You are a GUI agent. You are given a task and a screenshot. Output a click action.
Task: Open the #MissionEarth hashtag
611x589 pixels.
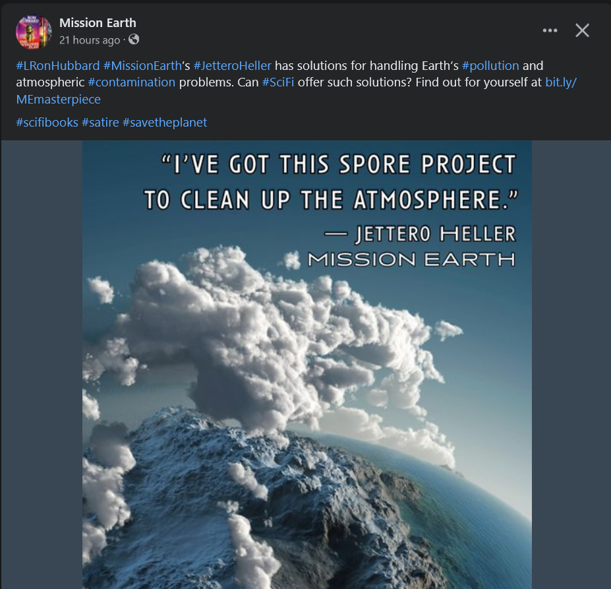click(142, 66)
